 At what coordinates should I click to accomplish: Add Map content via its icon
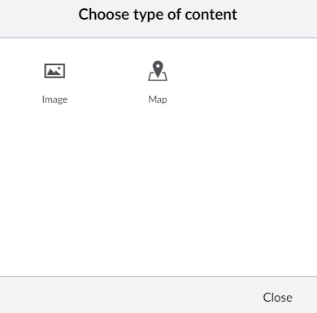(x=158, y=71)
